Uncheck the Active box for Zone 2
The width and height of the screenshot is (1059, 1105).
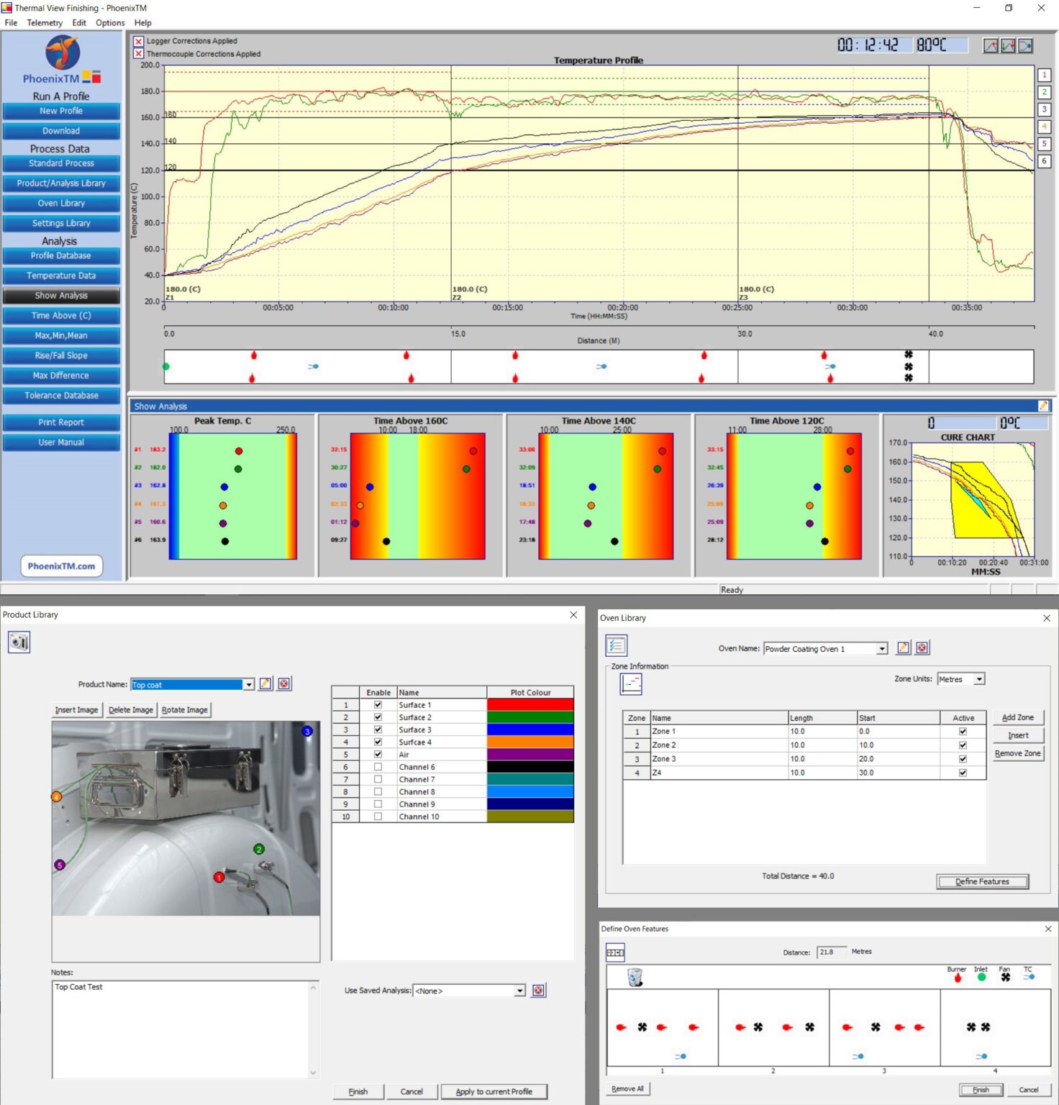point(963,745)
